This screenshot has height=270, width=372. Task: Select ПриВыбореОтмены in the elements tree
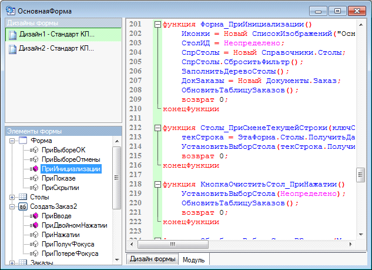click(x=71, y=159)
